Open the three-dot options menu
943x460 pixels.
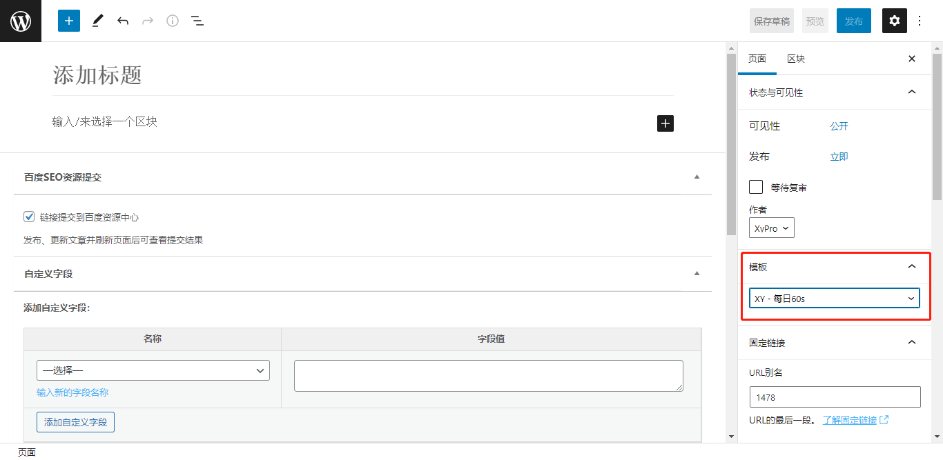coord(920,21)
